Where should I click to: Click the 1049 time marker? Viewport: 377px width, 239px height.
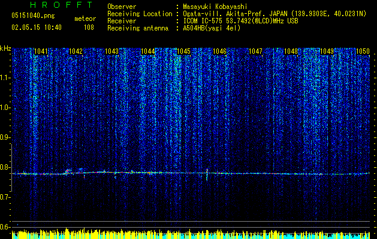coord(327,51)
